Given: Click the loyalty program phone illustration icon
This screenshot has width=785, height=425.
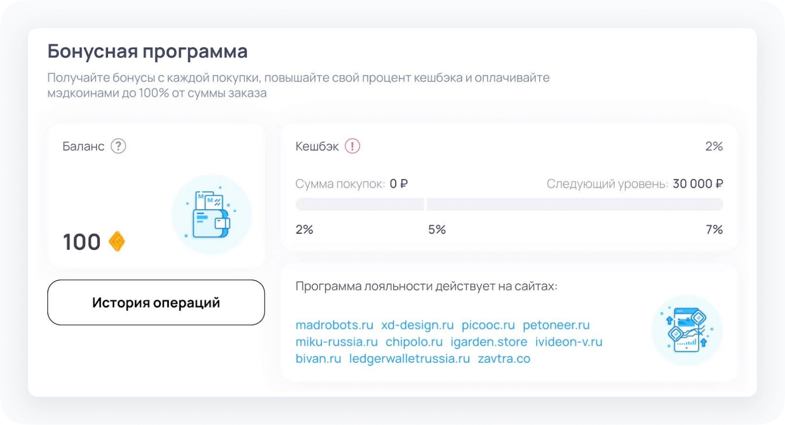Looking at the screenshot, I should 686,331.
